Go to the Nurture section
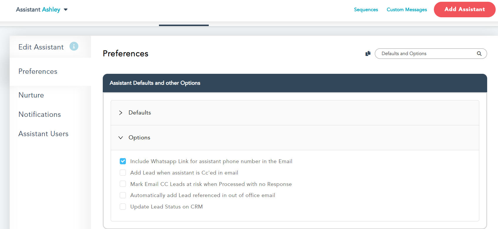Viewport: 498px width, 229px height. click(x=31, y=95)
